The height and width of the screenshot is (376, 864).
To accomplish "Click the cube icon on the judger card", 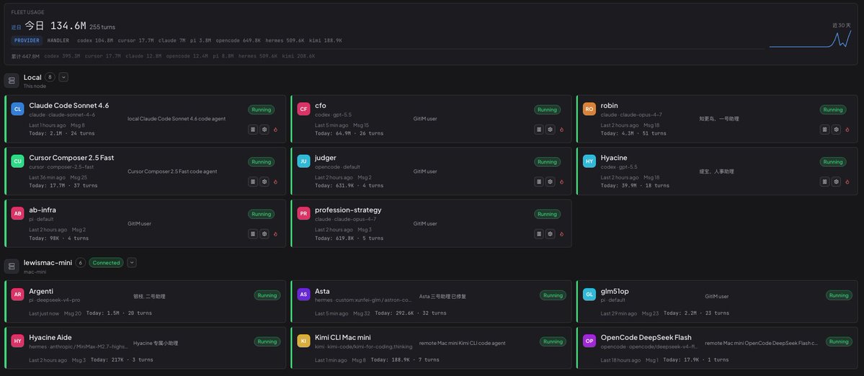I will (x=551, y=182).
